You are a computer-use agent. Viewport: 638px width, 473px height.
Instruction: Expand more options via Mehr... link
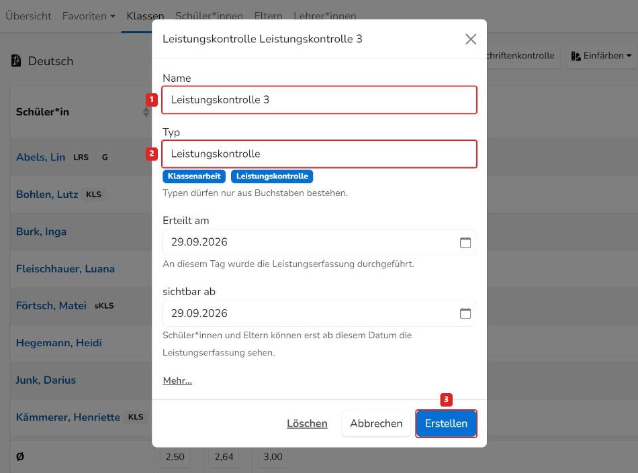point(177,380)
